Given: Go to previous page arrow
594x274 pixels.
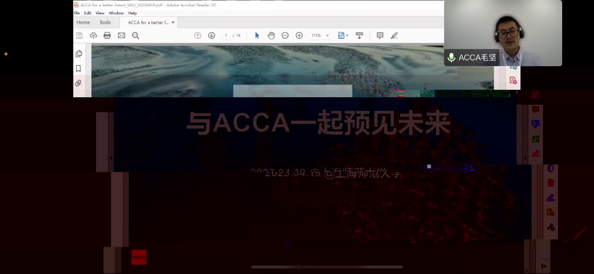Looking at the screenshot, I should 198,36.
